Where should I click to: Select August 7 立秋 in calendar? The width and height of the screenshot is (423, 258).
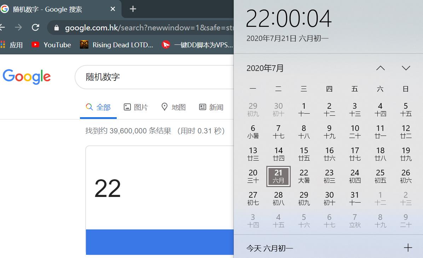pyautogui.click(x=355, y=221)
